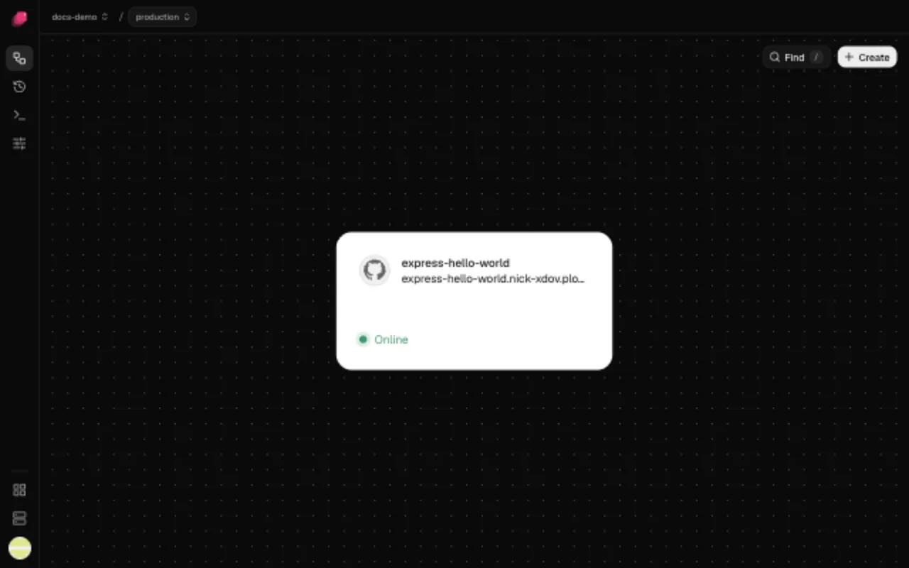Screen dimensions: 909x568
Task: Open the terminal console icon in sidebar
Action: coord(20,115)
